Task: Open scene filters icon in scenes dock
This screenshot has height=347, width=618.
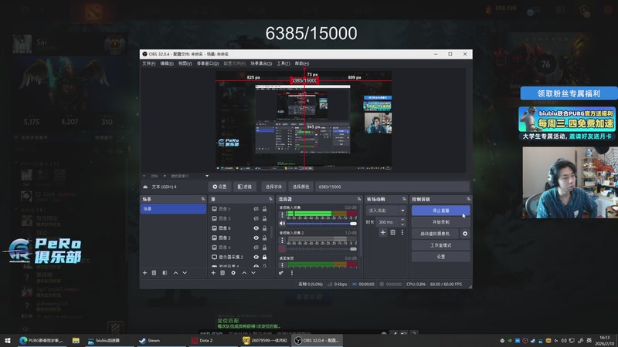Action: [165, 273]
